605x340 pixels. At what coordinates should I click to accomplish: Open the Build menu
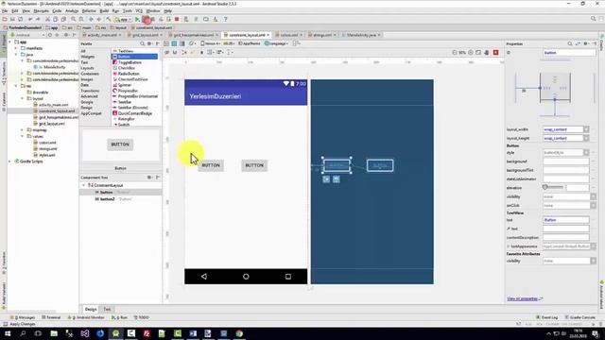pos(104,11)
